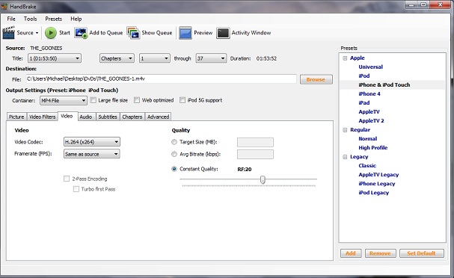Image resolution: width=454 pixels, height=278 pixels.
Task: Select the Avg Bitrate (kbps) radio button
Action: click(x=174, y=154)
